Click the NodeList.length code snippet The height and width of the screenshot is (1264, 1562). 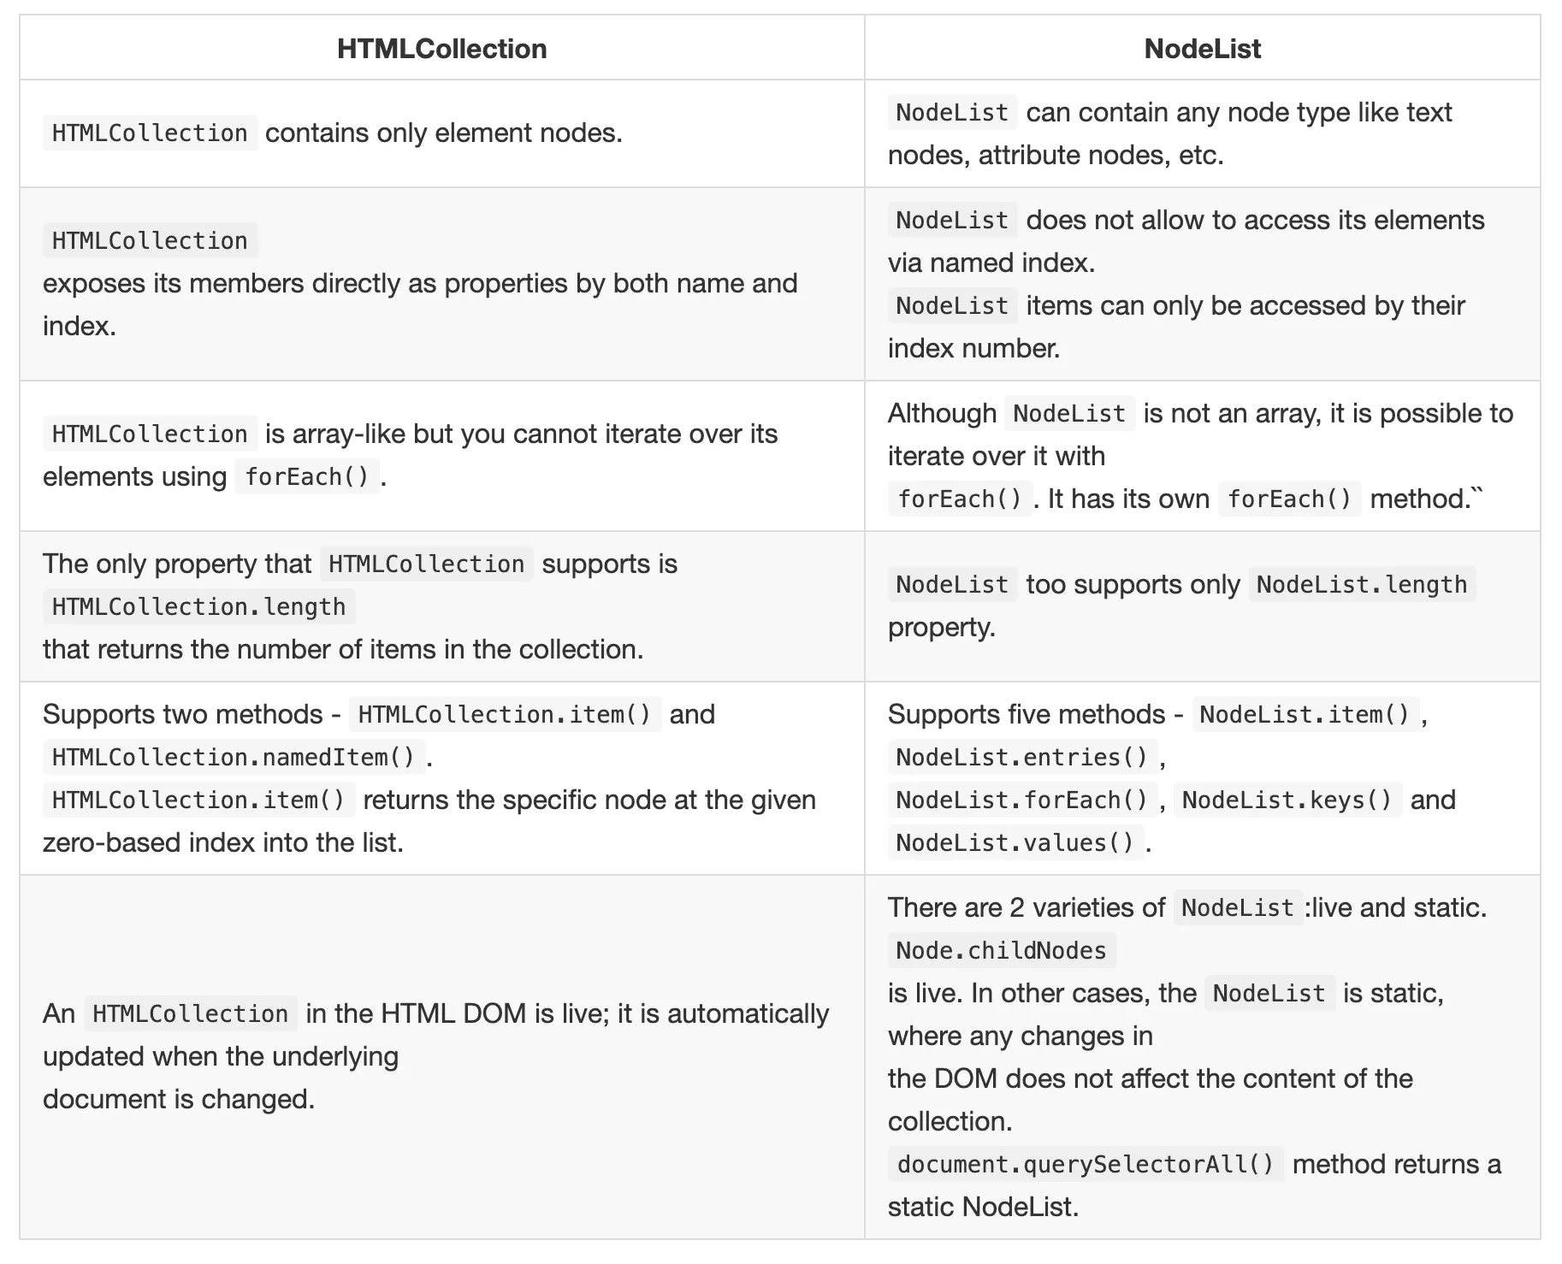1362,585
